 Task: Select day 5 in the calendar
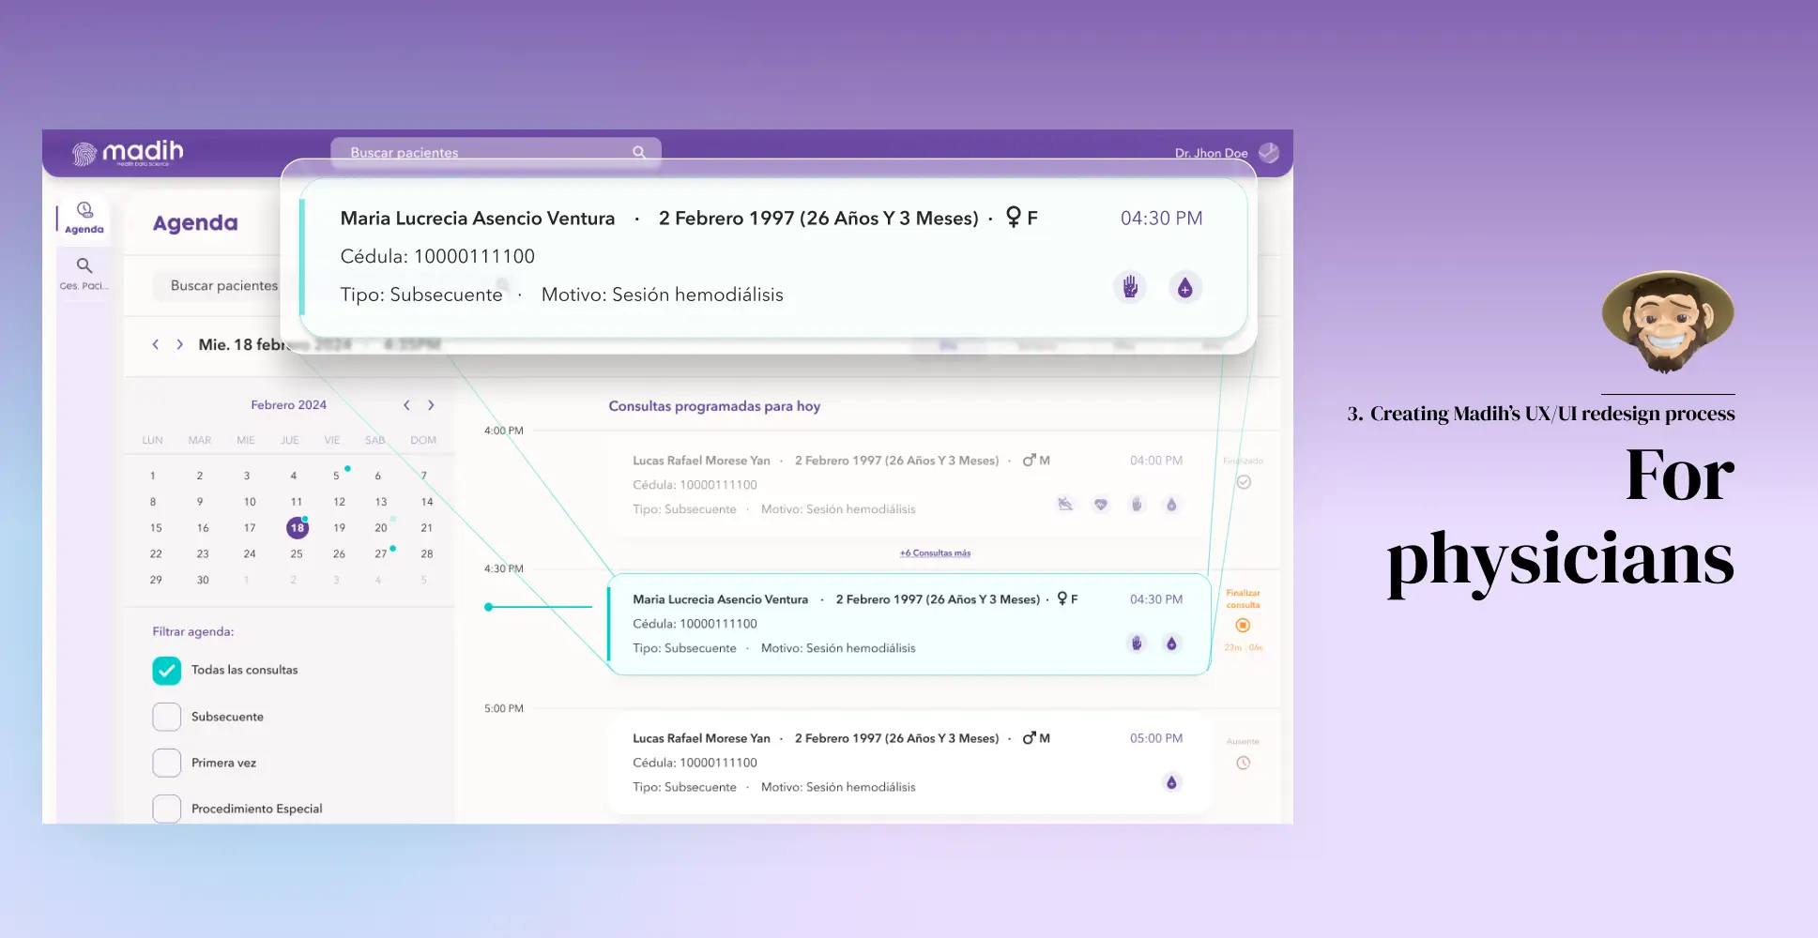click(x=336, y=476)
